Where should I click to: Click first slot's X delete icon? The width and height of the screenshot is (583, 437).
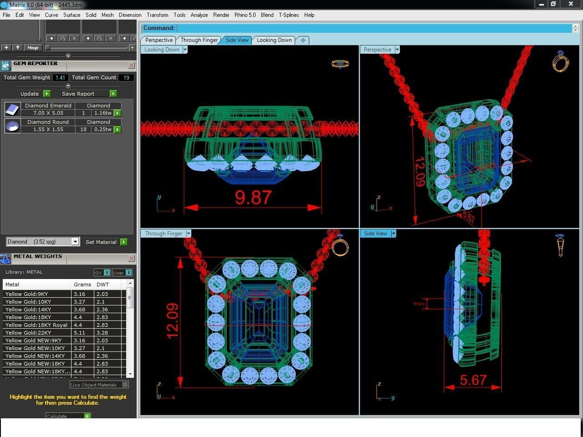74,38
